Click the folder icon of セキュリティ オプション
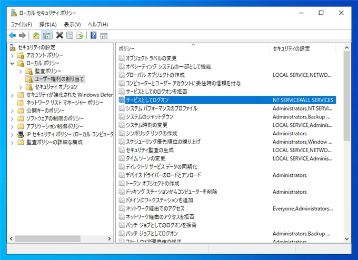 [29, 87]
